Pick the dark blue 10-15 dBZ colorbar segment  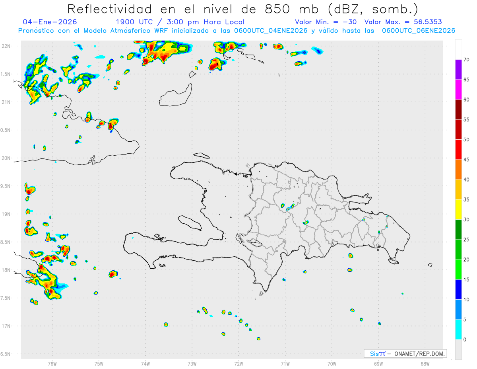coord(458,289)
